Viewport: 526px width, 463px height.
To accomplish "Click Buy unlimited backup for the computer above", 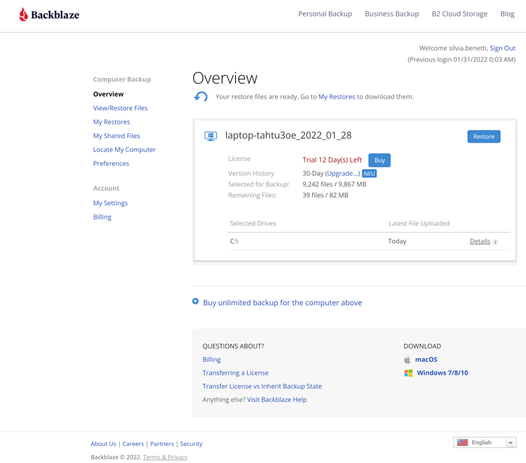I will click(x=283, y=303).
